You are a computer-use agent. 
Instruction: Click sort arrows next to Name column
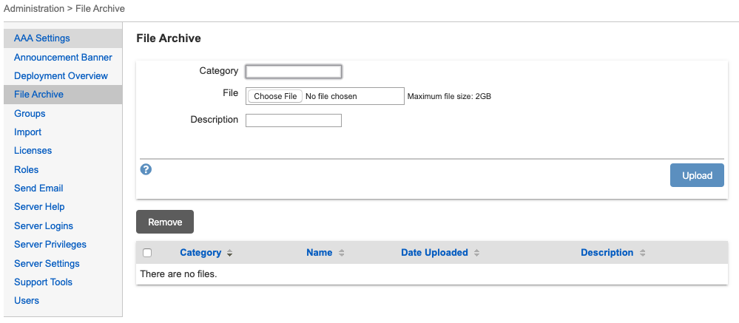(341, 253)
